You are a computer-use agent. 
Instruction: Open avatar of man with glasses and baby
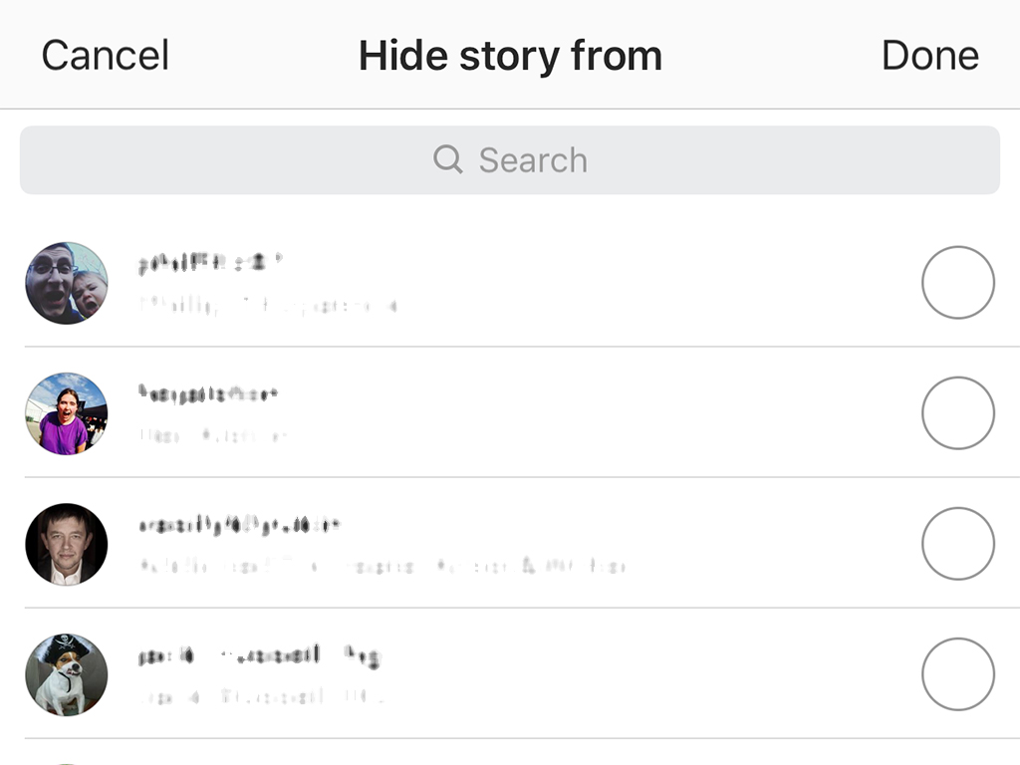66,283
